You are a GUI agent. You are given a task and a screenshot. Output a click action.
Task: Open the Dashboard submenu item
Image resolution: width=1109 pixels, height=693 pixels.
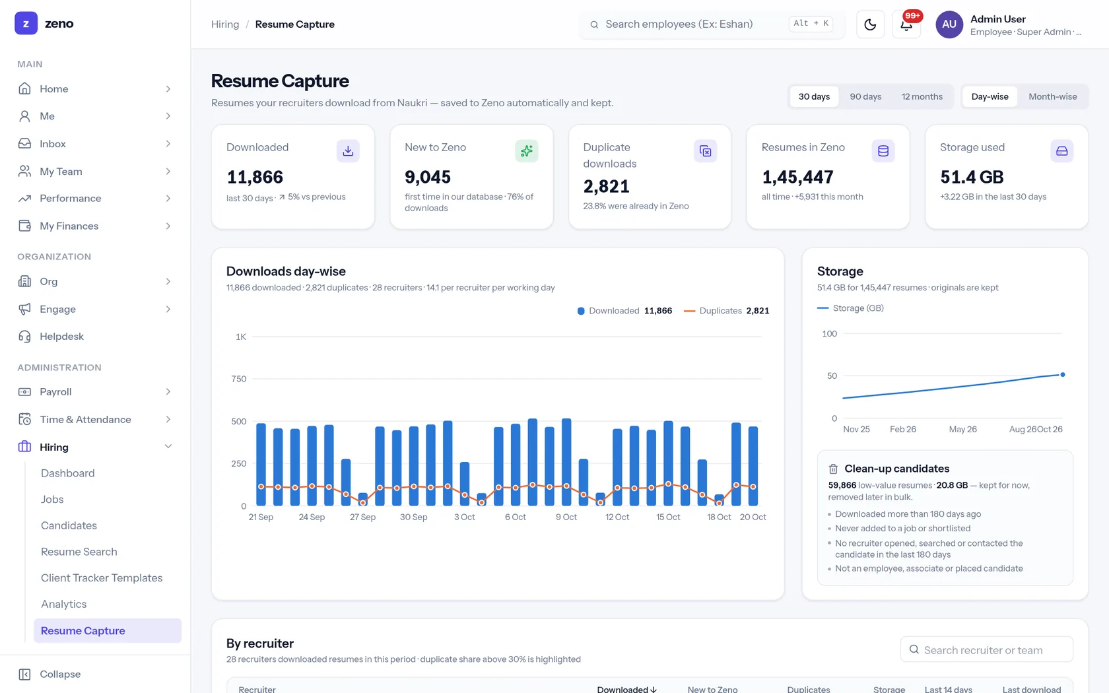tap(67, 473)
